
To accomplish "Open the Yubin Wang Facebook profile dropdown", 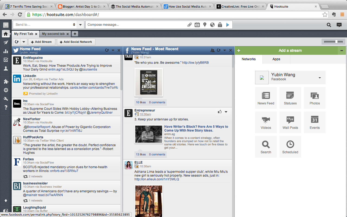I will pos(320,78).
